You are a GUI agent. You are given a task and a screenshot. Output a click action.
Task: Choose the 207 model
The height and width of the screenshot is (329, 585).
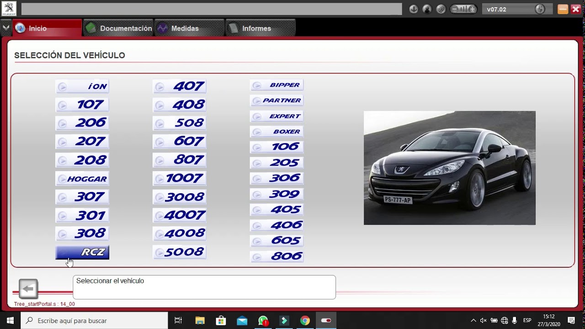tap(82, 141)
